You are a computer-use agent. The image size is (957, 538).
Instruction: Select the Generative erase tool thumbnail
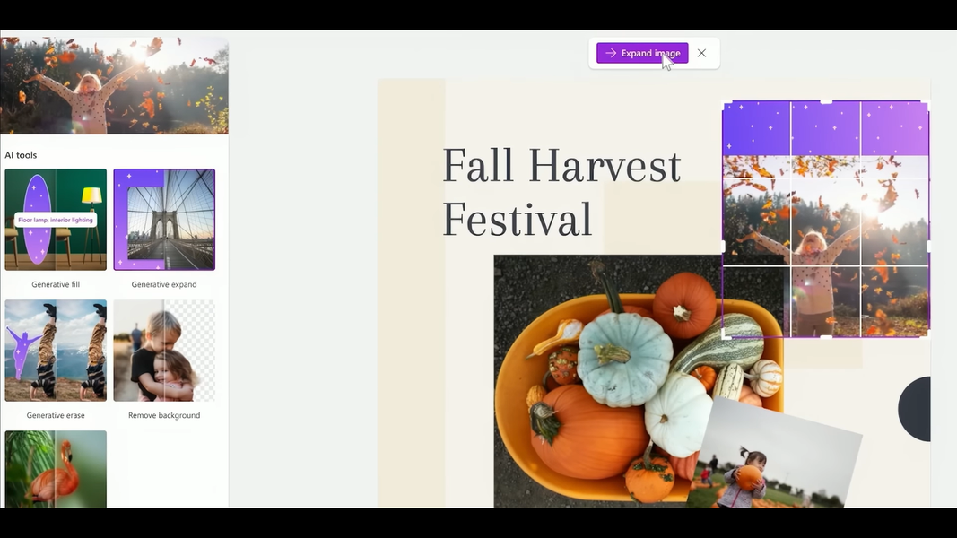(56, 350)
